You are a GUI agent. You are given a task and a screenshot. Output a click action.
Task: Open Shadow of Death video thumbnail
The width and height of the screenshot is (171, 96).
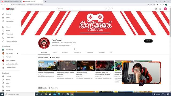pyautogui.click(x=105, y=66)
